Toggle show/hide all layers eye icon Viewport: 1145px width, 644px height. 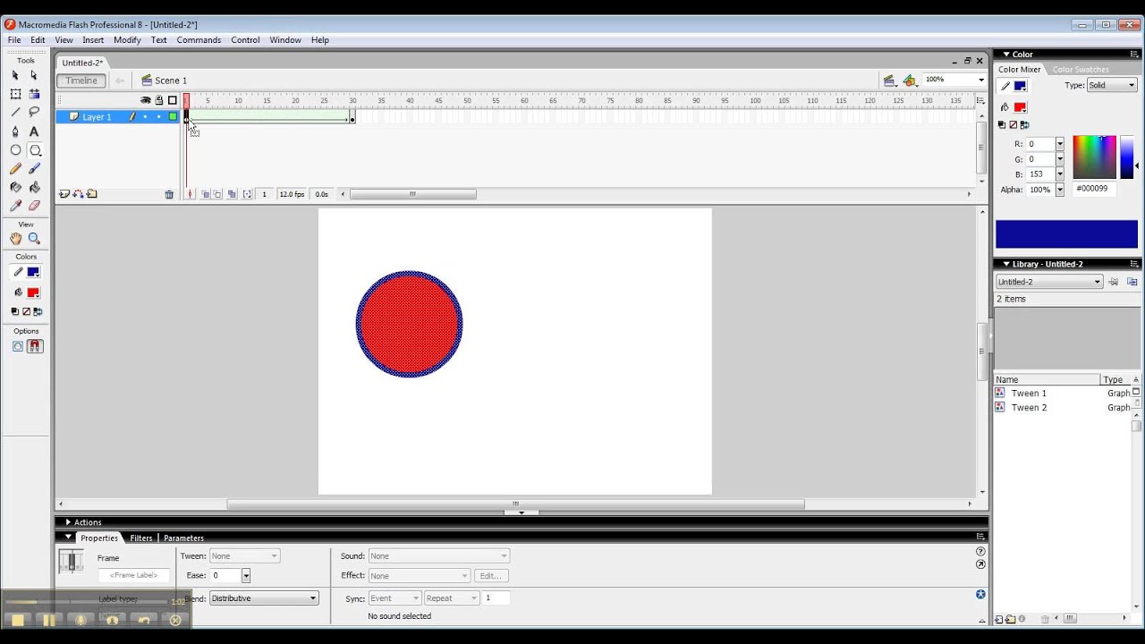145,100
